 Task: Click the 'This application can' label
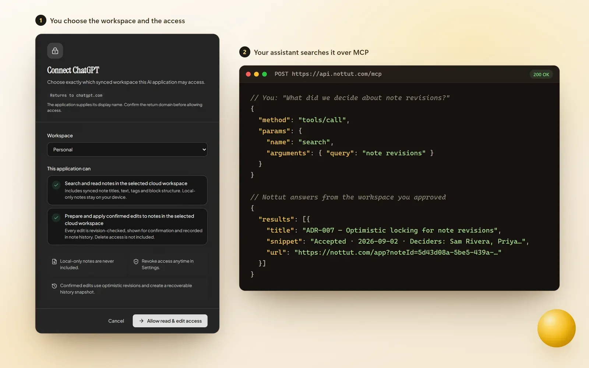tap(69, 169)
